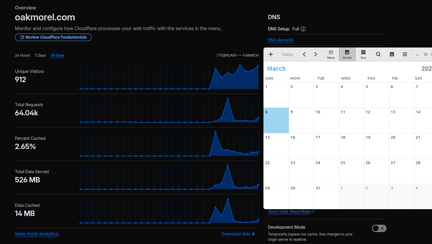Select the Month view button
The image size is (432, 244).
347,54
